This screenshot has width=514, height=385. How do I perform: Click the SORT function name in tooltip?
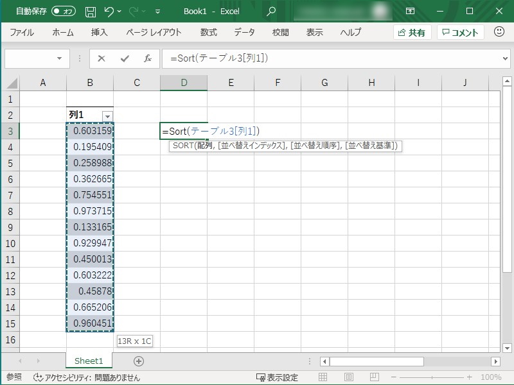[183, 146]
